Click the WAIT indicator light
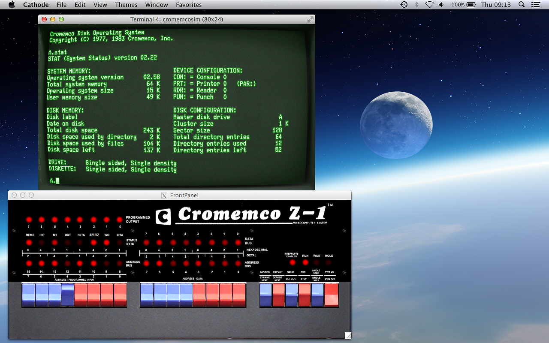The height and width of the screenshot is (343, 549). [316, 262]
